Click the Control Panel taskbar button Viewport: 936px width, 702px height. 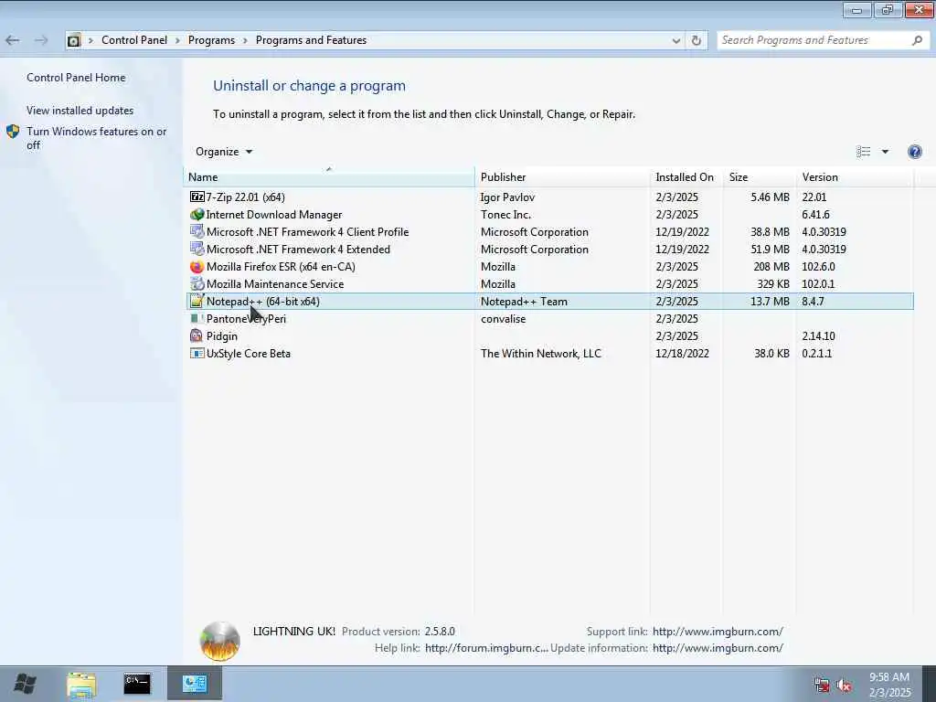coord(195,684)
